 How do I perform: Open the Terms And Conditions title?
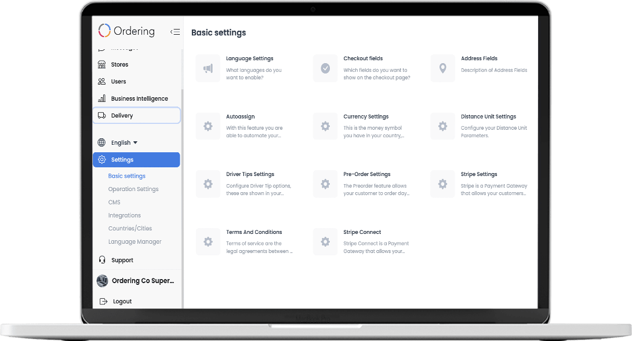tap(254, 232)
